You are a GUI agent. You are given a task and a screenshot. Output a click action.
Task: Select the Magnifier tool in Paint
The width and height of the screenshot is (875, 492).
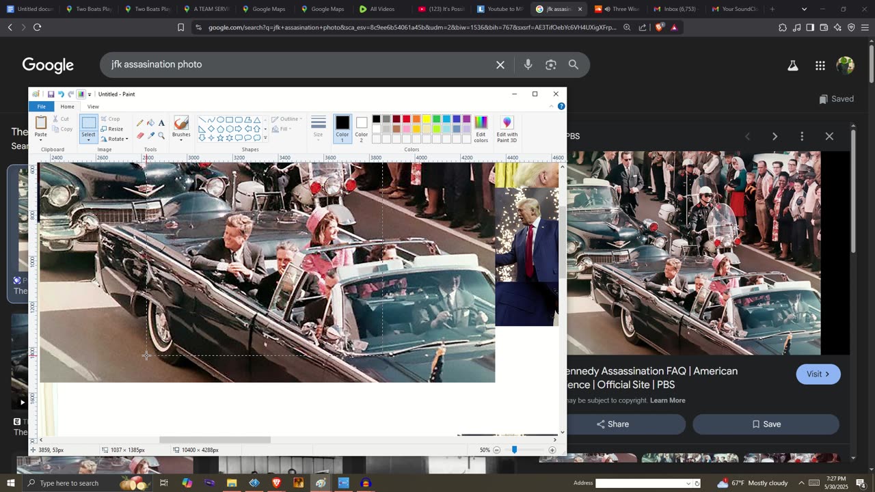click(161, 135)
